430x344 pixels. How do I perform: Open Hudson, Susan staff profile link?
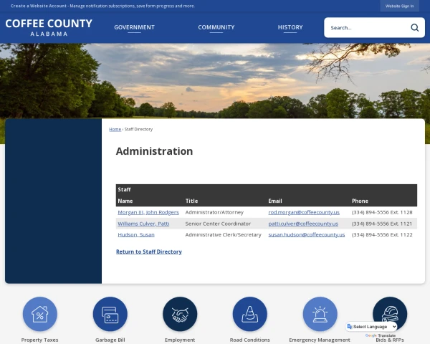135,234
